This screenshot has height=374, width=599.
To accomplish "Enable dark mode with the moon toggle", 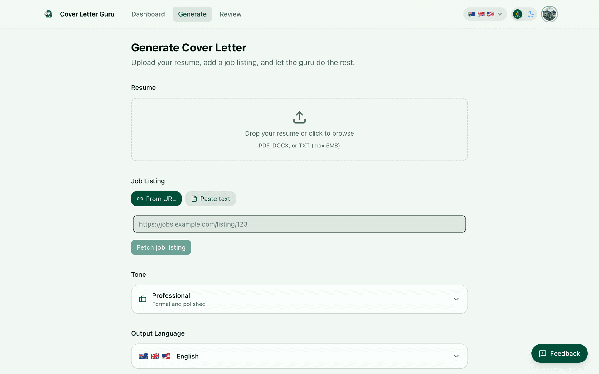I will [x=531, y=14].
